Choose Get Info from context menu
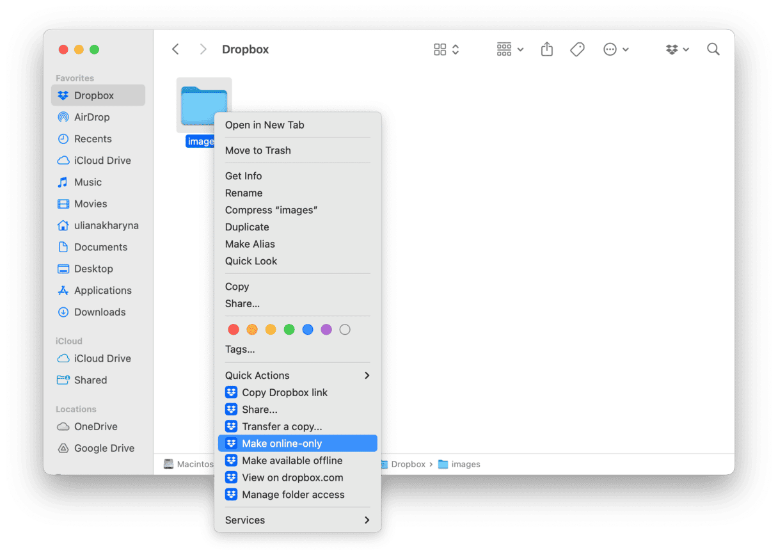 pos(298,176)
